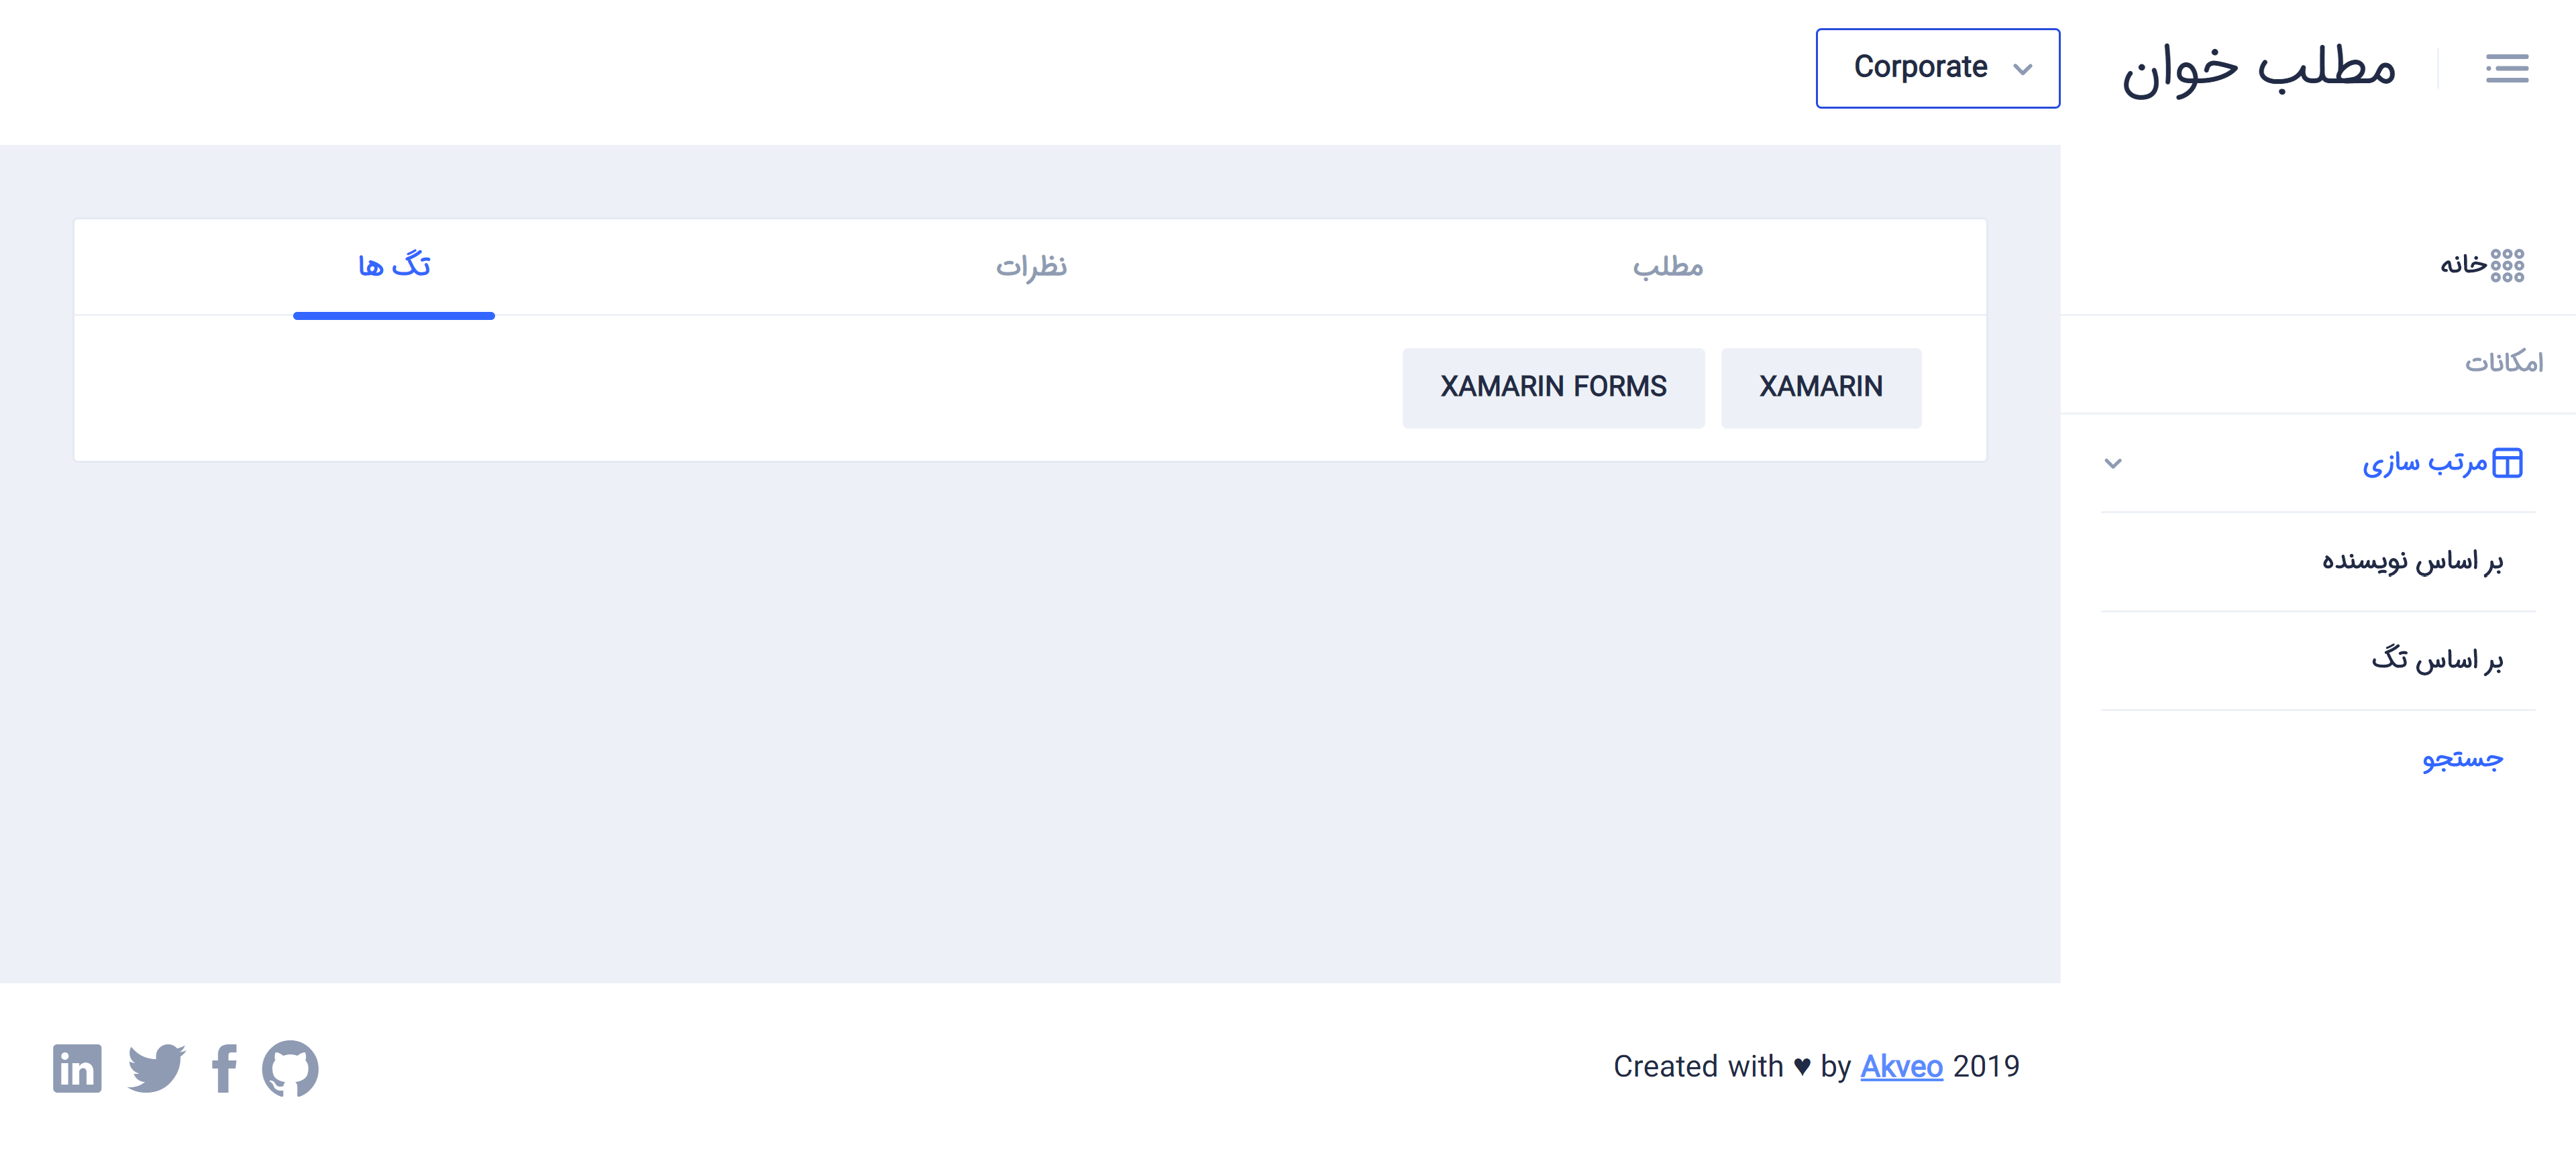Viewport: 2576px width, 1149px height.
Task: Select the layout icon beside مرتب سازی
Action: pos(2507,463)
